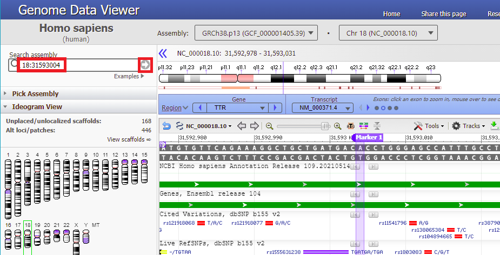Click the NCBI annotation green gene bar

(x=330, y=185)
